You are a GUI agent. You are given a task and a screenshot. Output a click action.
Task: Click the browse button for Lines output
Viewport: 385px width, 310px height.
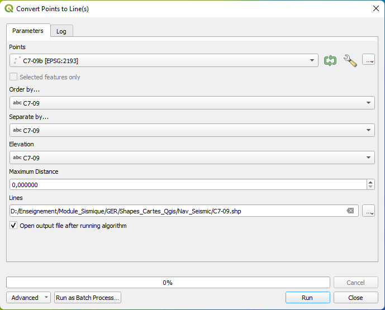pos(368,211)
